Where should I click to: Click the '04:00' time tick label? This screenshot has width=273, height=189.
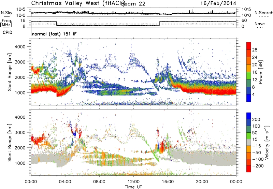tap(65, 182)
